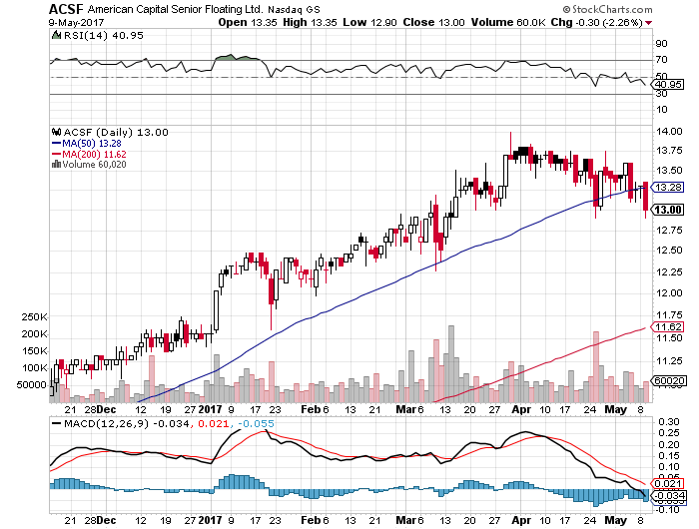
Task: Click the ACSF (Daily) candlestick legend icon
Action: [x=56, y=132]
